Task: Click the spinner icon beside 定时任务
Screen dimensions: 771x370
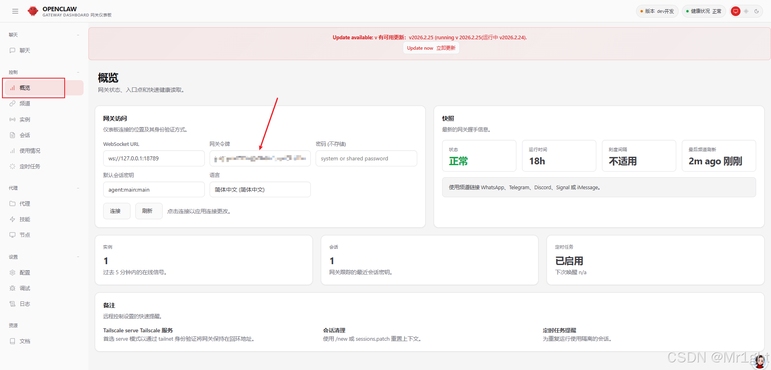Action: (x=12, y=166)
